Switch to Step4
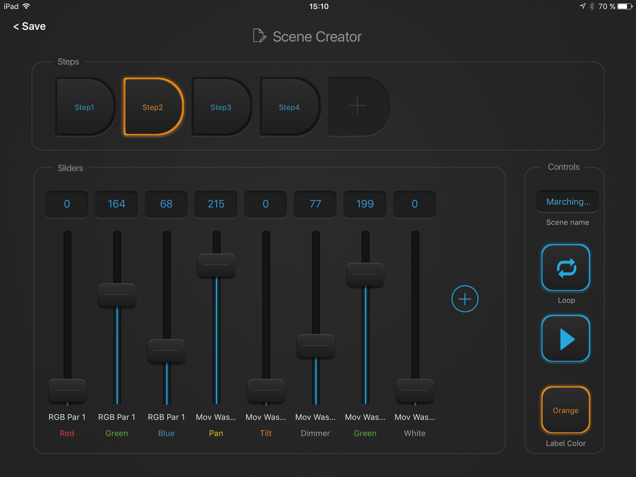Screen dimensions: 636x477 [289, 107]
